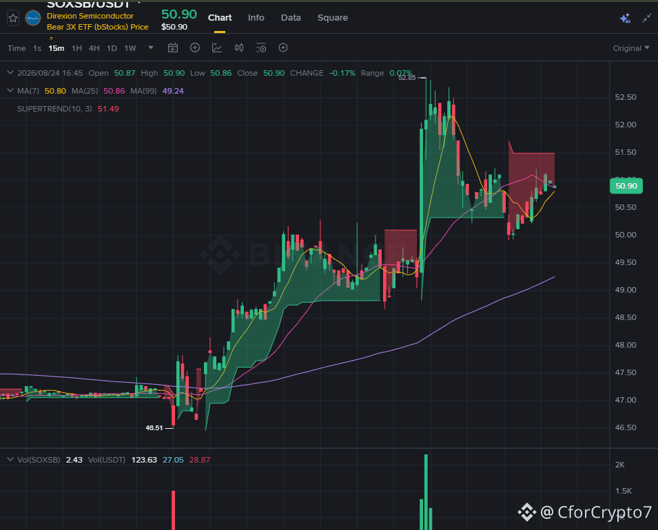The image size is (658, 530).
Task: Click the $50.90 USD price under ticker
Action: pyautogui.click(x=174, y=27)
